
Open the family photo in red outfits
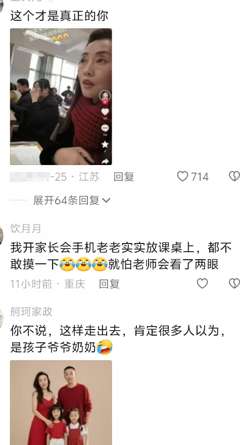(x=61, y=402)
